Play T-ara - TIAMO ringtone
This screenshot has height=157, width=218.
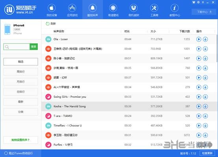[199, 116]
